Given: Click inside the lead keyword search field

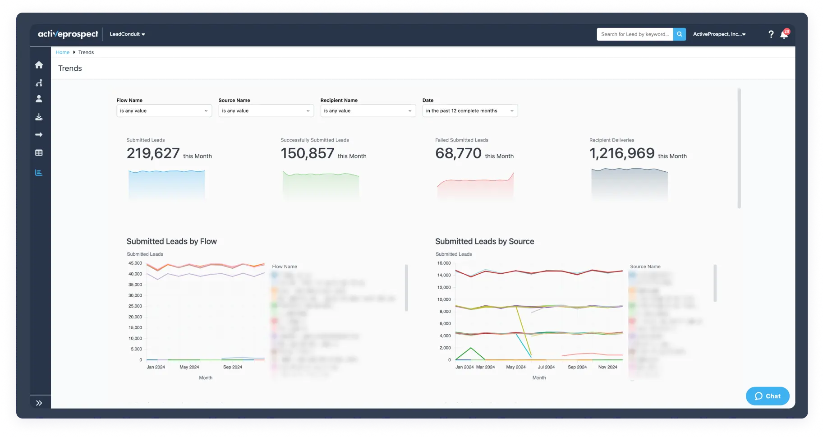Looking at the screenshot, I should tap(635, 34).
